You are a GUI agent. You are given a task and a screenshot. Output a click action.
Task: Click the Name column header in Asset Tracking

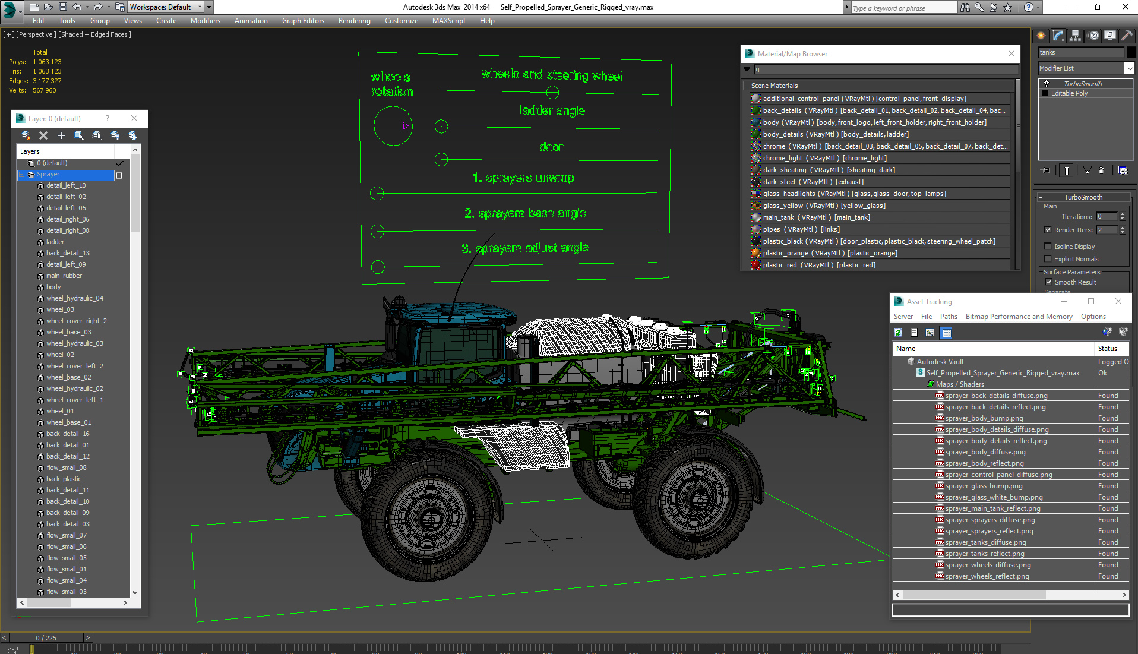click(x=993, y=349)
